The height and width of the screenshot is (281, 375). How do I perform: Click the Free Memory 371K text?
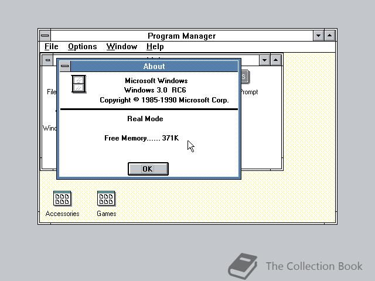pyautogui.click(x=142, y=138)
